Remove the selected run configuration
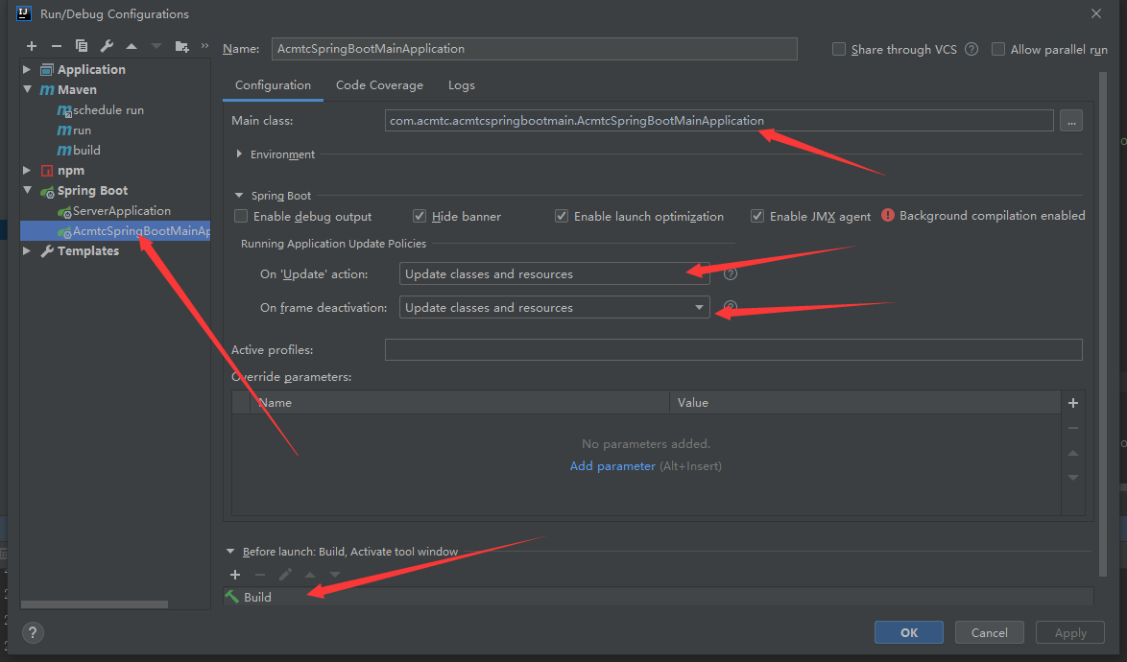The height and width of the screenshot is (662, 1127). 57,46
